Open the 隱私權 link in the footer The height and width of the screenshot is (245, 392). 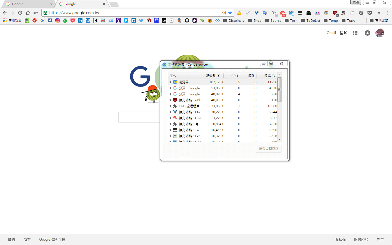340,240
